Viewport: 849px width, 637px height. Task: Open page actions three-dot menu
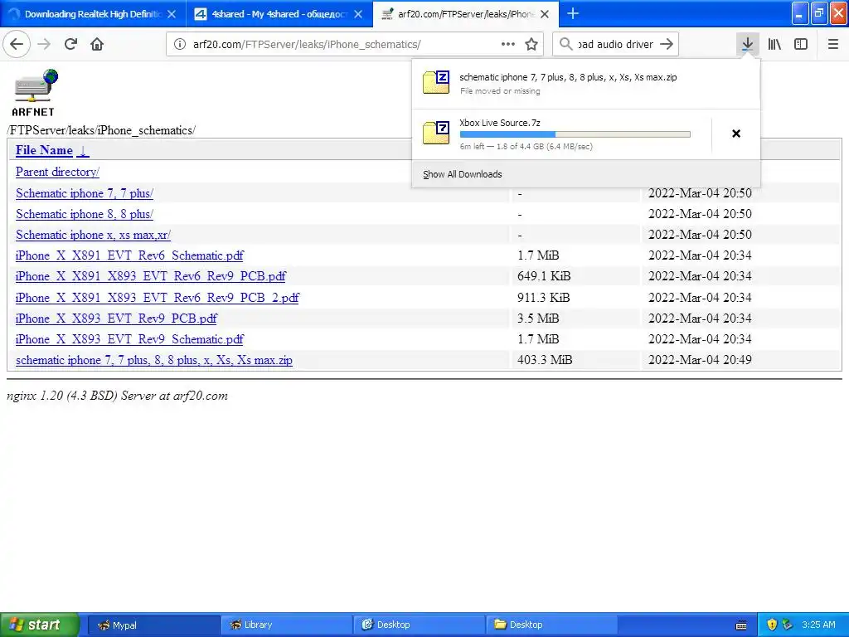point(508,44)
